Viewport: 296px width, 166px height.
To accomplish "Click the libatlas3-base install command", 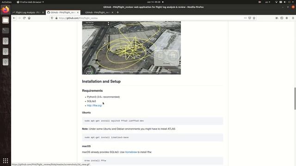I will coord(106,137).
